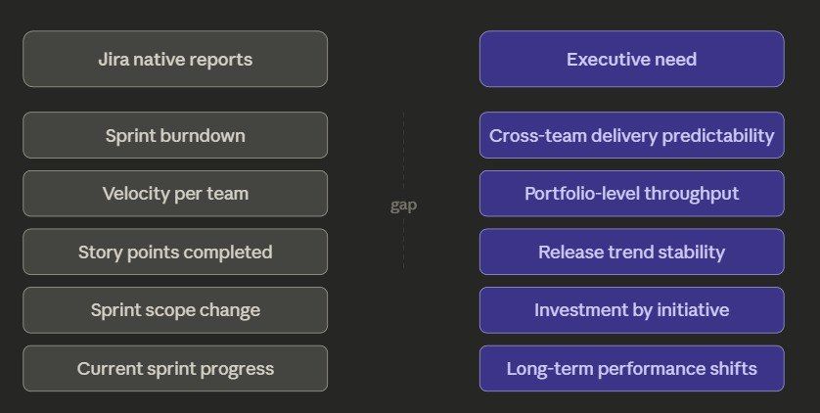This screenshot has height=413, width=820.
Task: Click the gap label in the center
Action: pos(403,206)
